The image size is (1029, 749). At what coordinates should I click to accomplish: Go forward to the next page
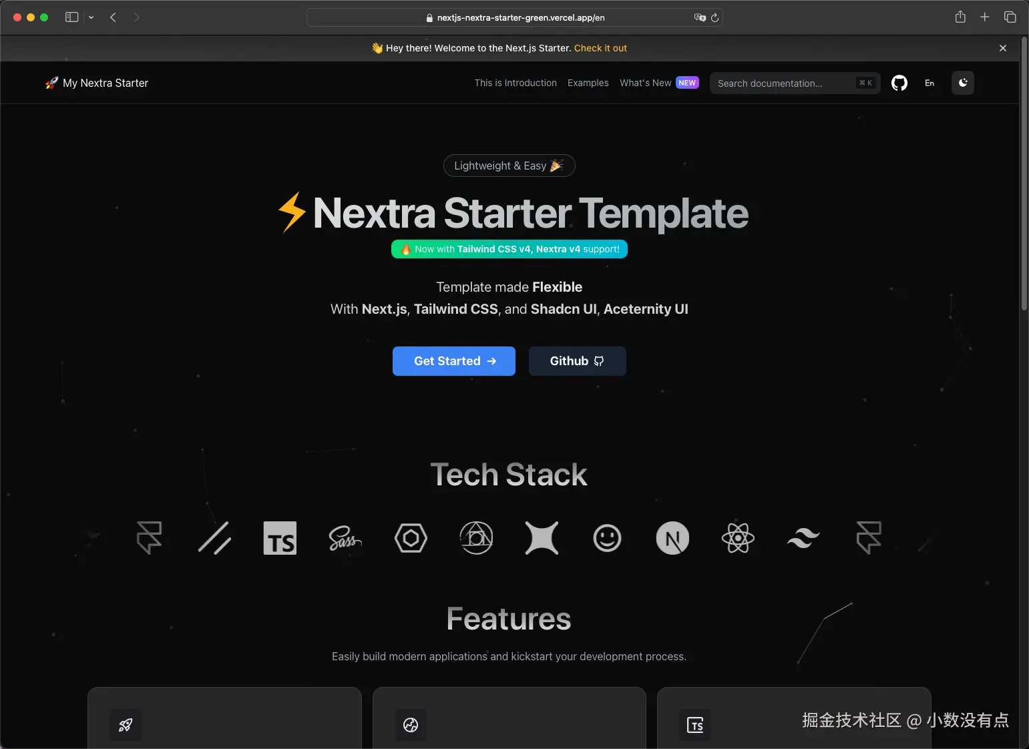pos(137,17)
